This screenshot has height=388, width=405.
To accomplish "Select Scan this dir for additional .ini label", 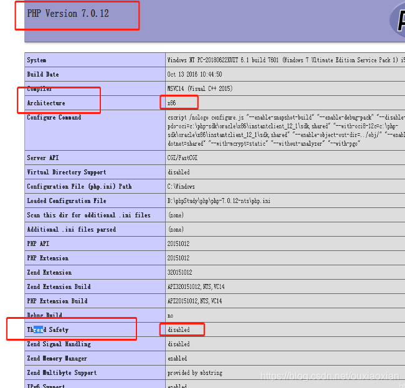I will pyautogui.click(x=88, y=215).
